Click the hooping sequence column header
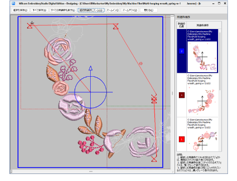The image size is (237, 181). click(x=202, y=25)
